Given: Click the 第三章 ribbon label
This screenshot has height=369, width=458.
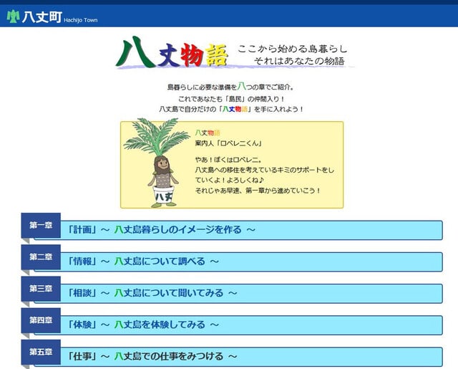Looking at the screenshot, I should pos(41,288).
